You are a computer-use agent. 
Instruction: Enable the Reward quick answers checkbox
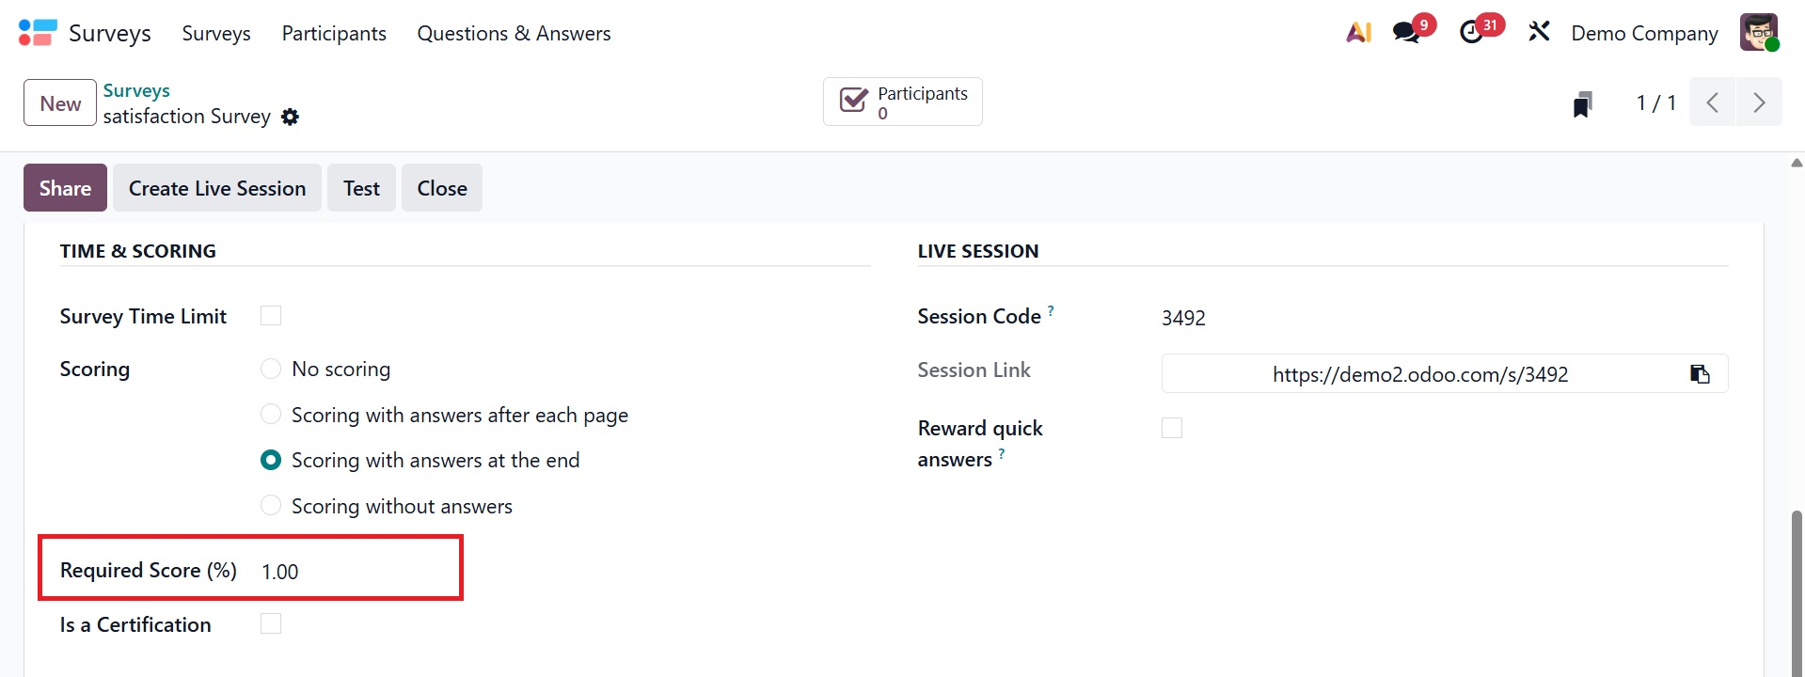click(1172, 429)
